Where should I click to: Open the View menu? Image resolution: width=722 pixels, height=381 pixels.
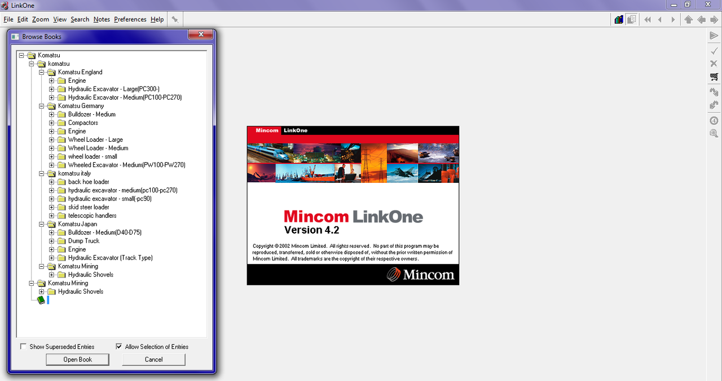(x=60, y=19)
